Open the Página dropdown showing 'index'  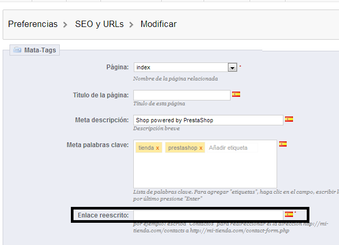click(232, 67)
